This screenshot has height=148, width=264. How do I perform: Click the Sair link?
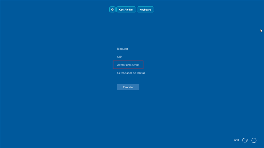[119, 57]
